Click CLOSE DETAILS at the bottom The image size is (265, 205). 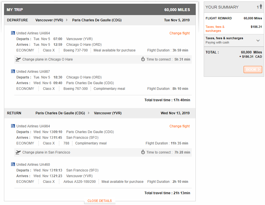99,201
